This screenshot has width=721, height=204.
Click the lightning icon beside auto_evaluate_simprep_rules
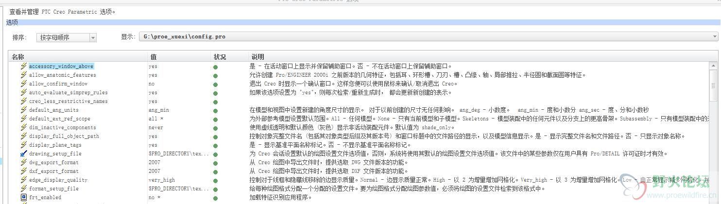tap(23, 92)
